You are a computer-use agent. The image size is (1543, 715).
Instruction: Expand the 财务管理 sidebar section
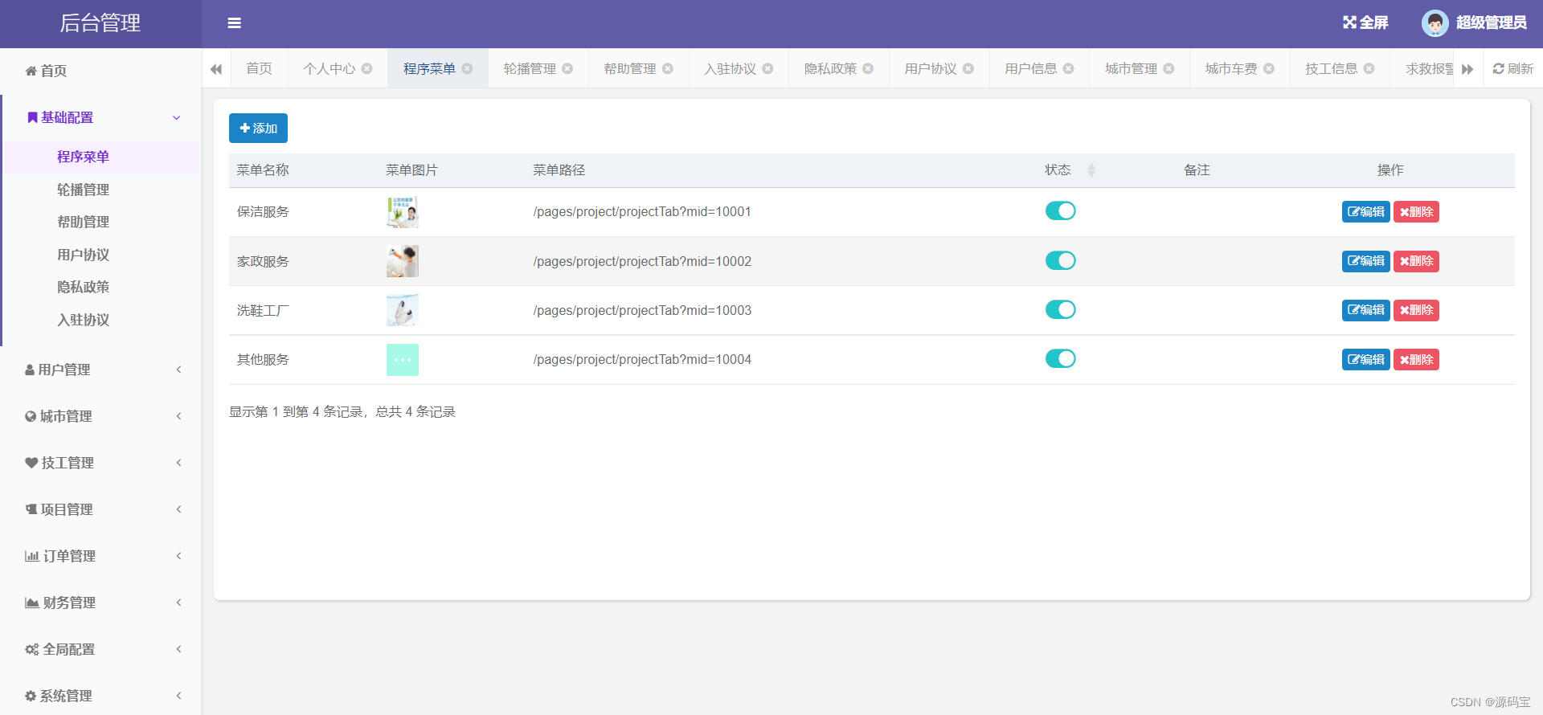[x=100, y=603]
